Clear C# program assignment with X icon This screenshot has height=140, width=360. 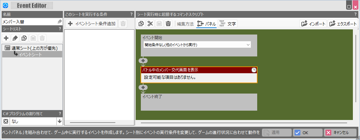(x=5, y=121)
